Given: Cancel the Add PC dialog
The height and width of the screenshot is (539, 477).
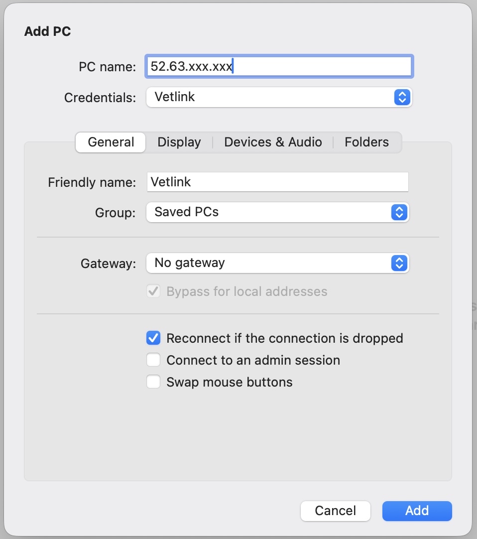Looking at the screenshot, I should click(335, 511).
